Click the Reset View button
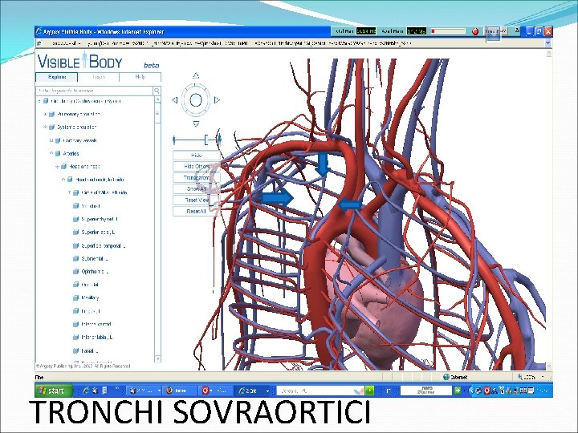Screen dimensions: 578x433 [x=197, y=200]
